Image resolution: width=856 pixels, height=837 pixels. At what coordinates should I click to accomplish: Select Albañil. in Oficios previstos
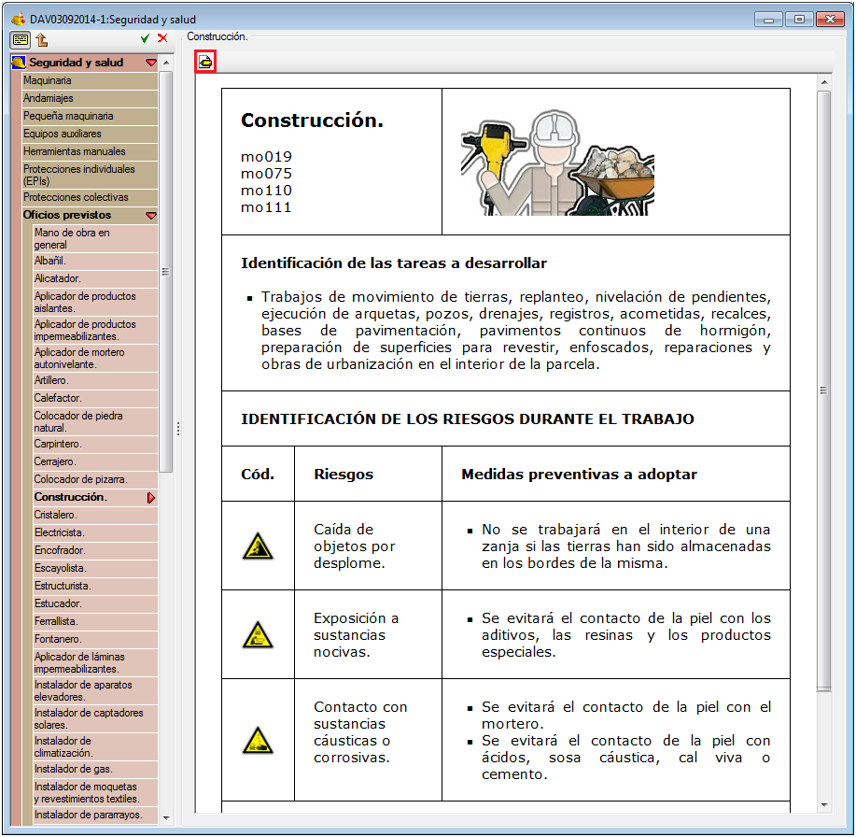pos(95,262)
